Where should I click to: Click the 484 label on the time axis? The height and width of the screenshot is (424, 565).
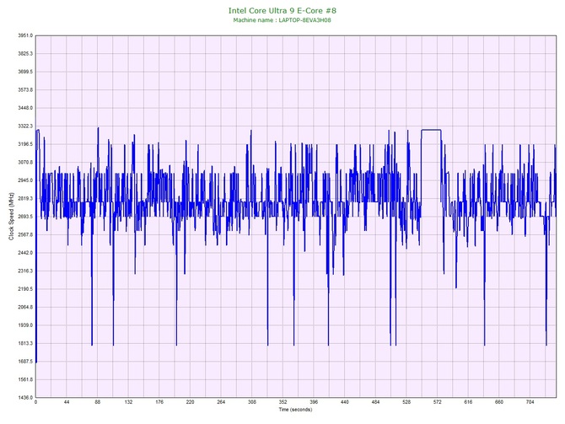coord(376,402)
